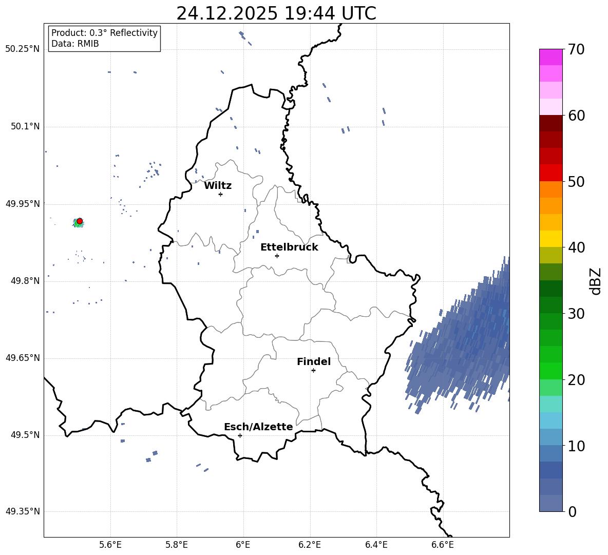Image resolution: width=608 pixels, height=555 pixels.
Task: Click the colorbar tick label 0
Action: pos(572,511)
